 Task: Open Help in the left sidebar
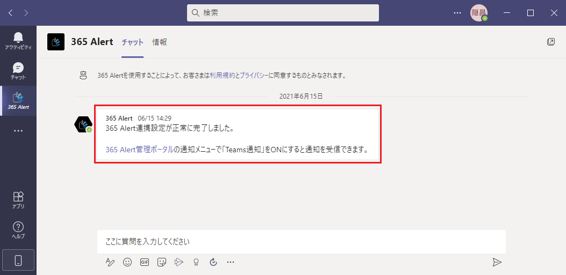(18, 229)
